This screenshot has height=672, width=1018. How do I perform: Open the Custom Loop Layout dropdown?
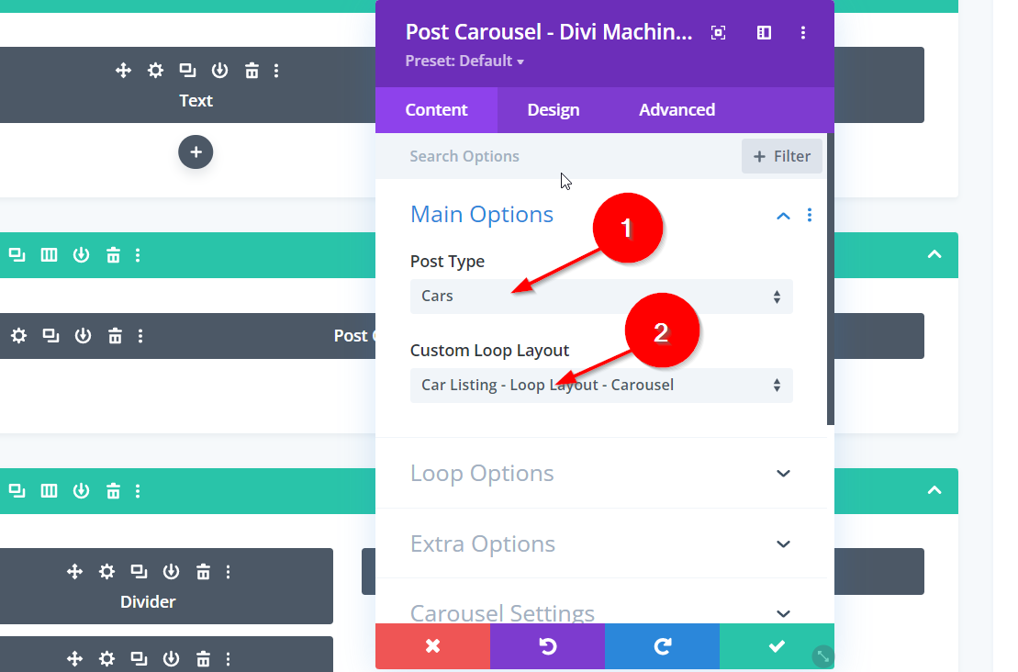(x=600, y=386)
